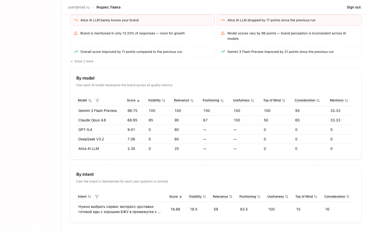Viewport: 370px width, 231px height.
Task: Click the red decline icon on the 17-point drop card
Action: click(x=223, y=20)
